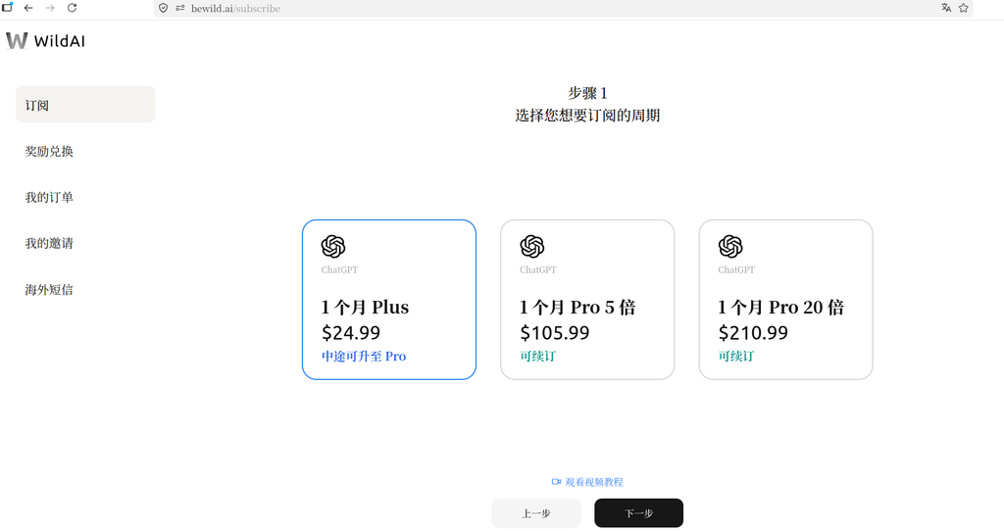The width and height of the screenshot is (1004, 531).
Task: Click the 上一步 button
Action: [x=536, y=513]
